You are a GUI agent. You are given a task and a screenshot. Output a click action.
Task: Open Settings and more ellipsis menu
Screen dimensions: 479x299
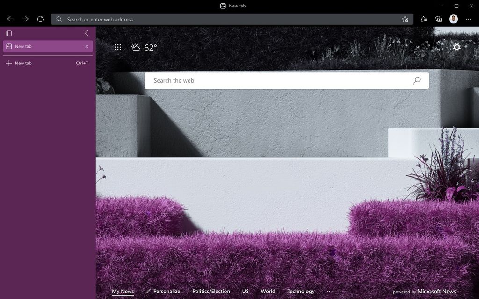(468, 19)
